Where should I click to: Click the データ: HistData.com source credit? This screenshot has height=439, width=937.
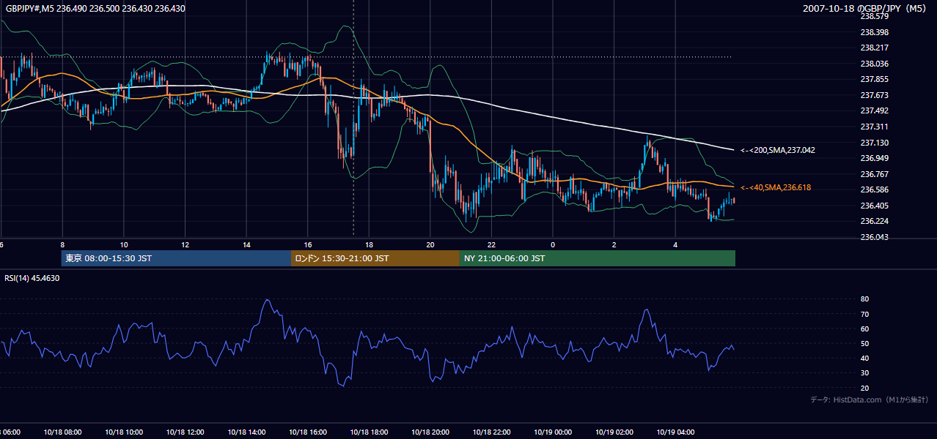[x=869, y=399]
